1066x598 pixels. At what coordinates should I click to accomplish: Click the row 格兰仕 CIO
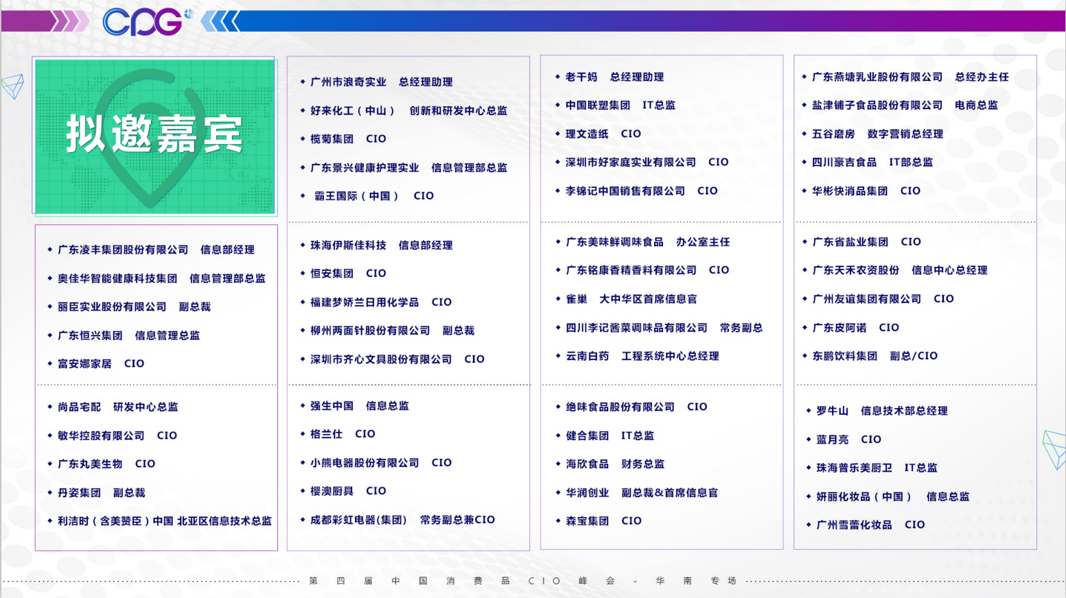(x=338, y=434)
